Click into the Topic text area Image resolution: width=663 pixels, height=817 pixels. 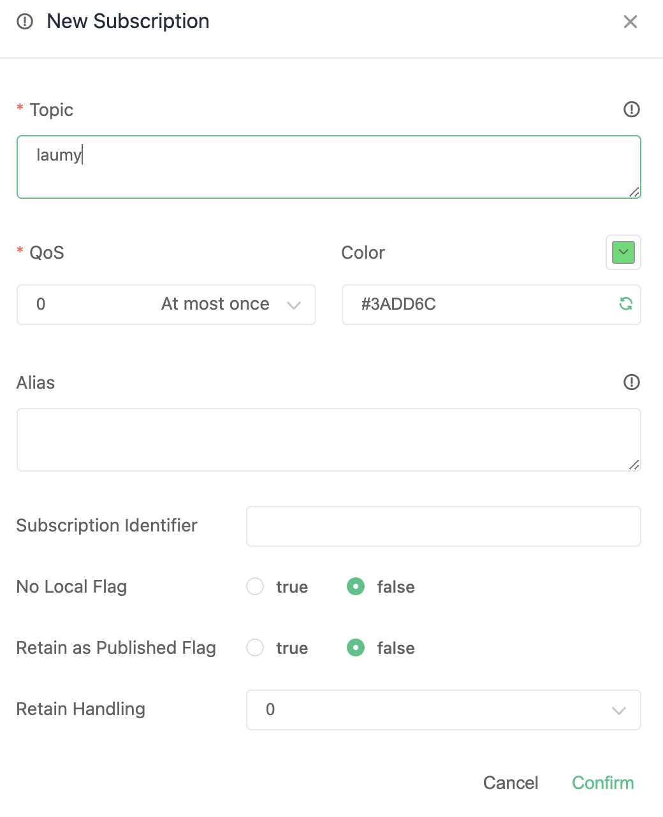point(329,167)
